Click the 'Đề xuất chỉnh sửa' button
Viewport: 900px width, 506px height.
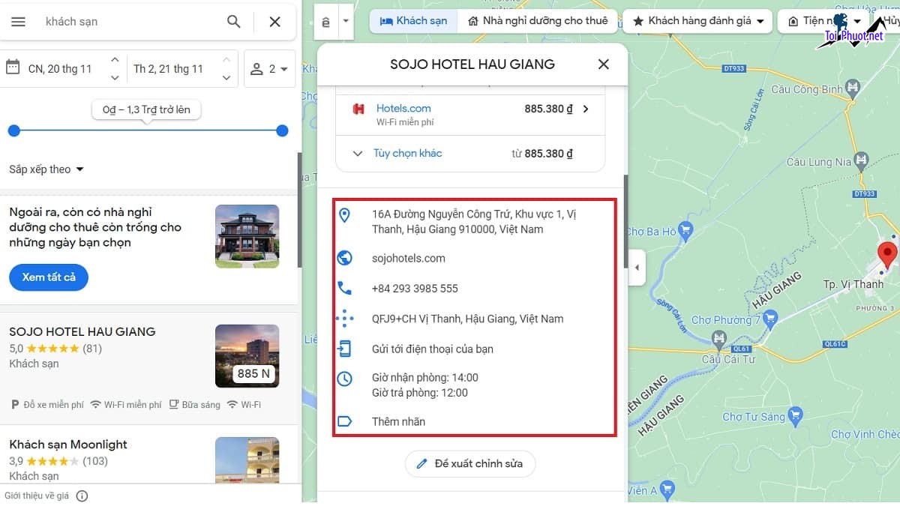(470, 463)
